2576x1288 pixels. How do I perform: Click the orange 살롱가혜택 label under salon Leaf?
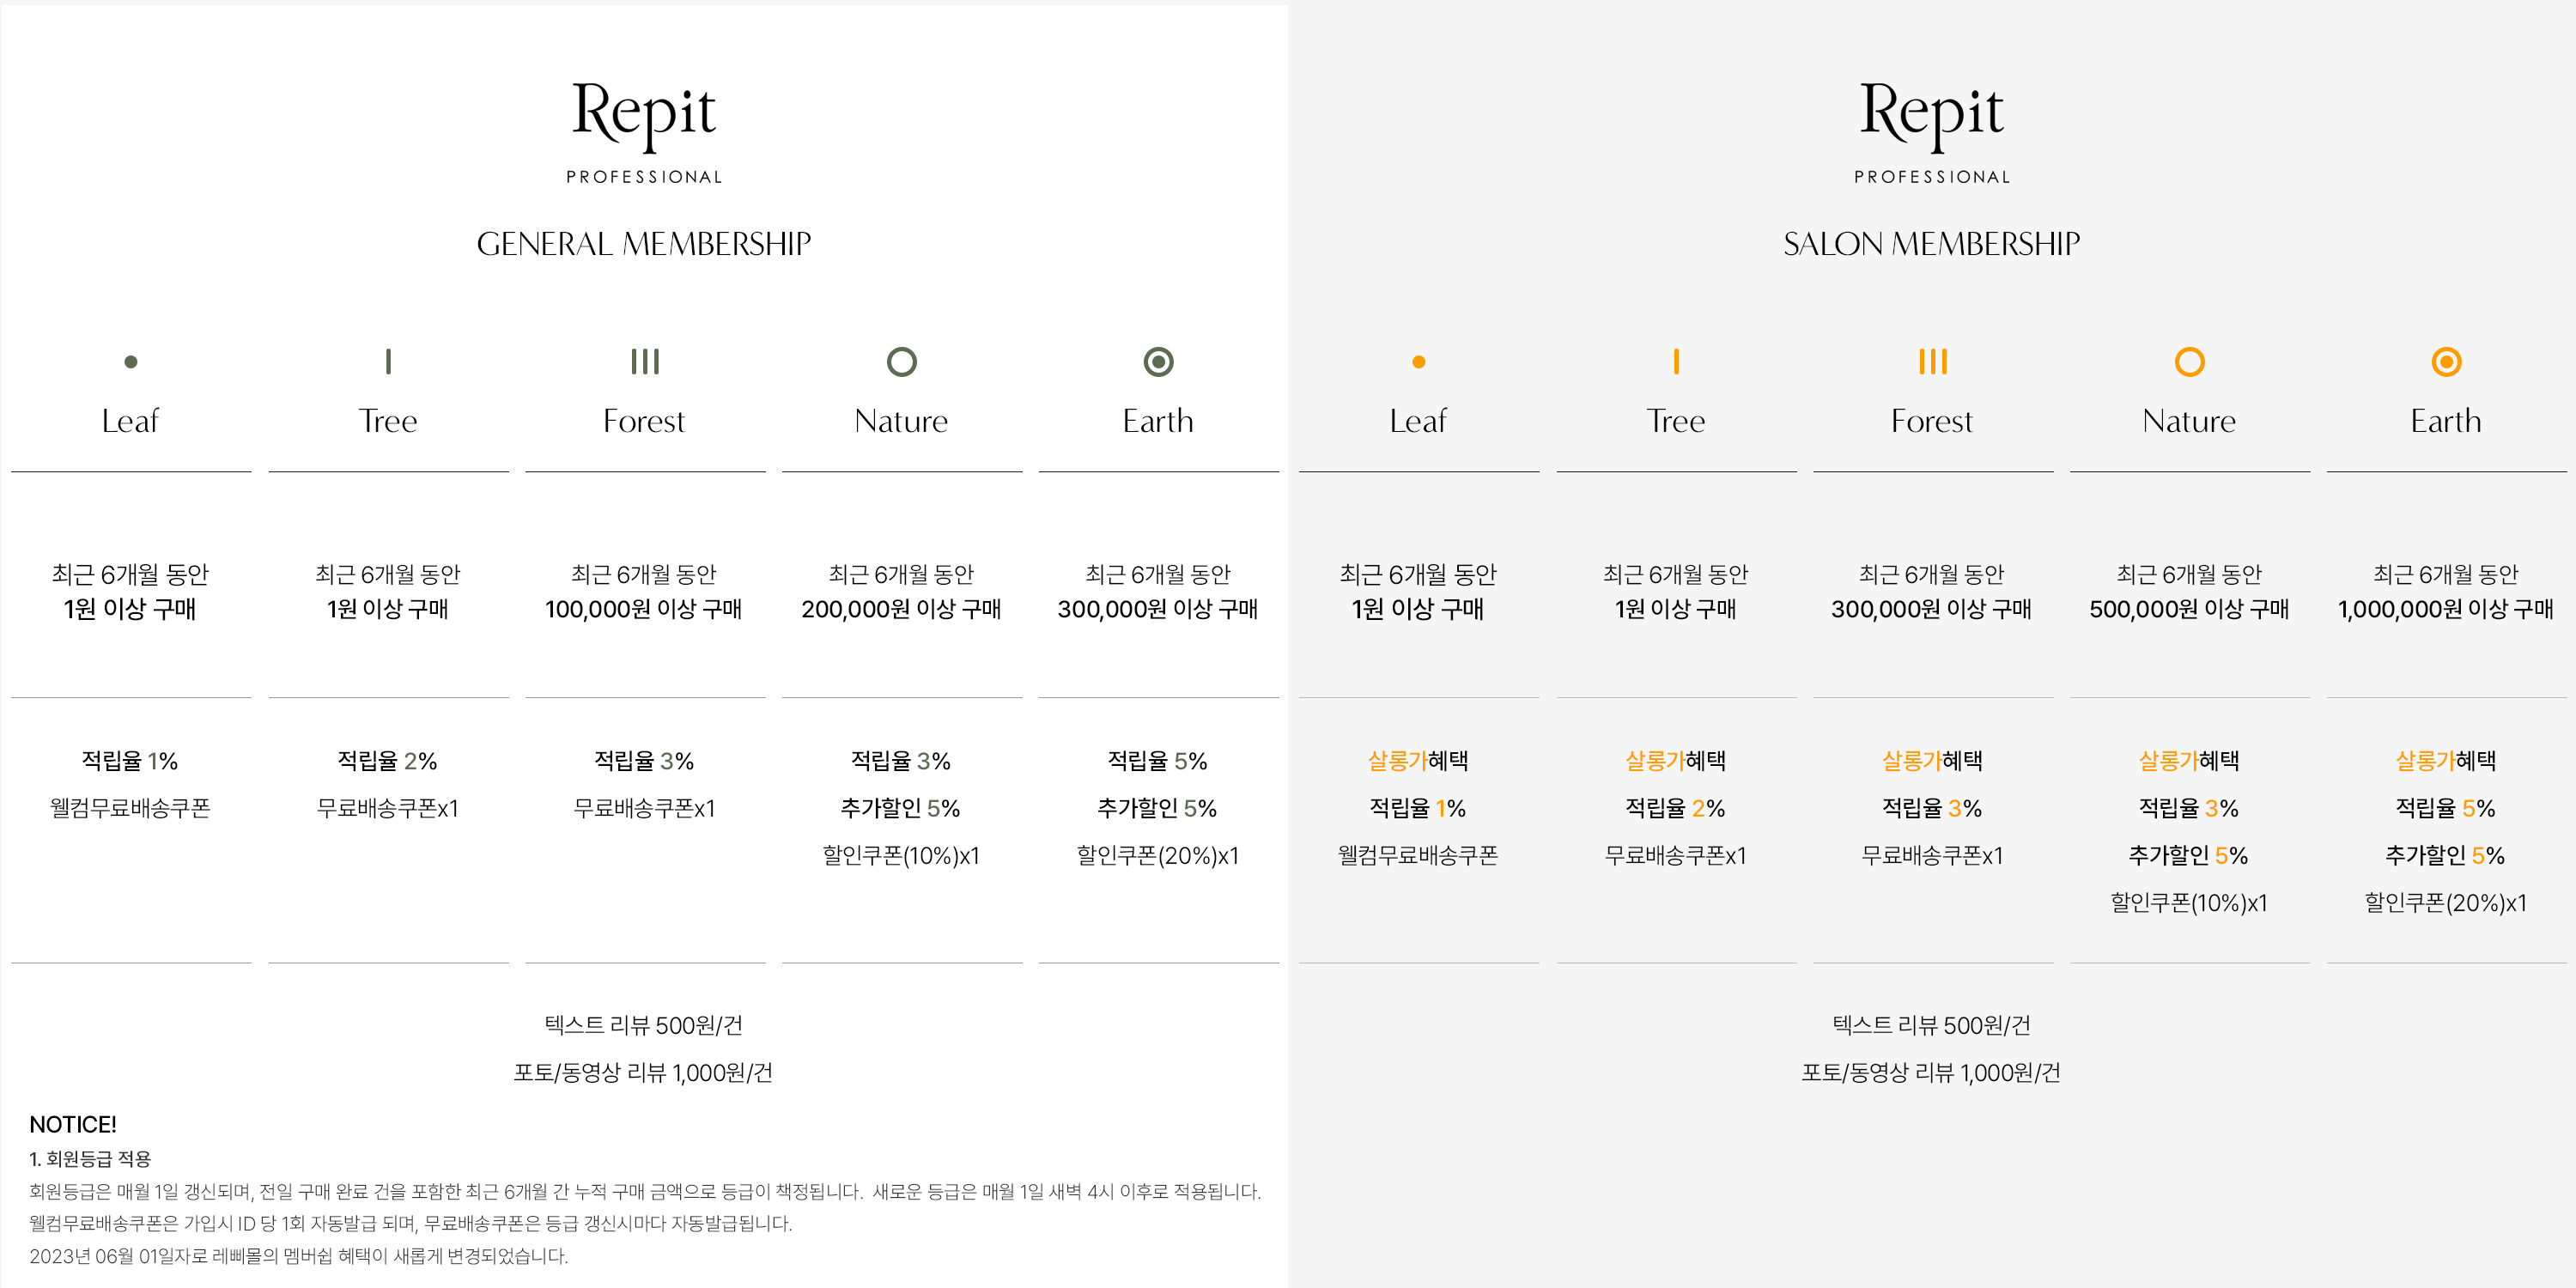tap(1418, 761)
